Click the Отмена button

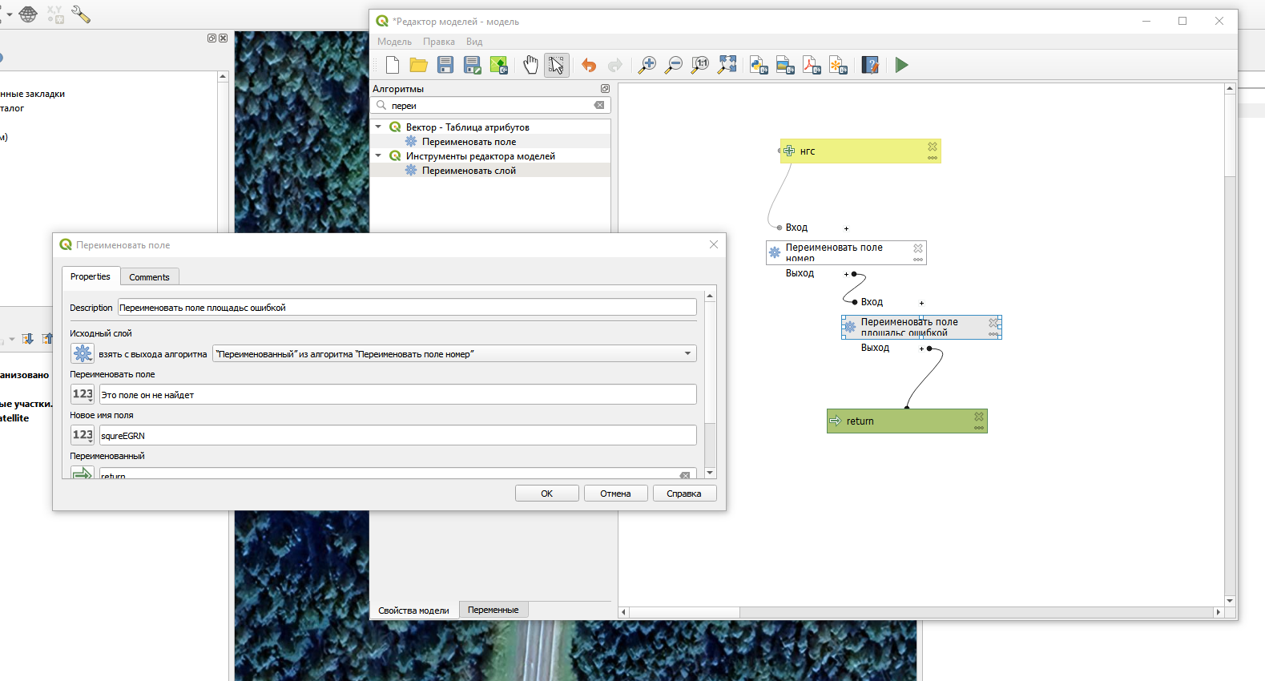coord(615,494)
